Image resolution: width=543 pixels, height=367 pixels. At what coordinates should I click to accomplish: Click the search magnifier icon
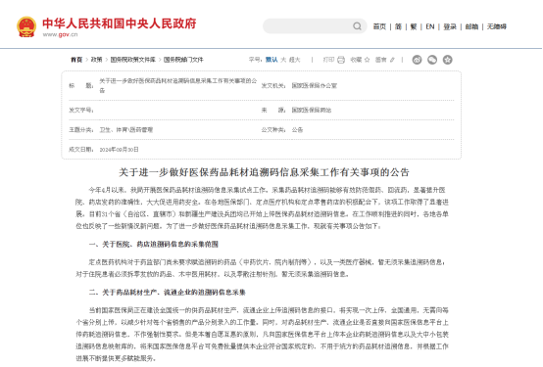pyautogui.click(x=357, y=26)
